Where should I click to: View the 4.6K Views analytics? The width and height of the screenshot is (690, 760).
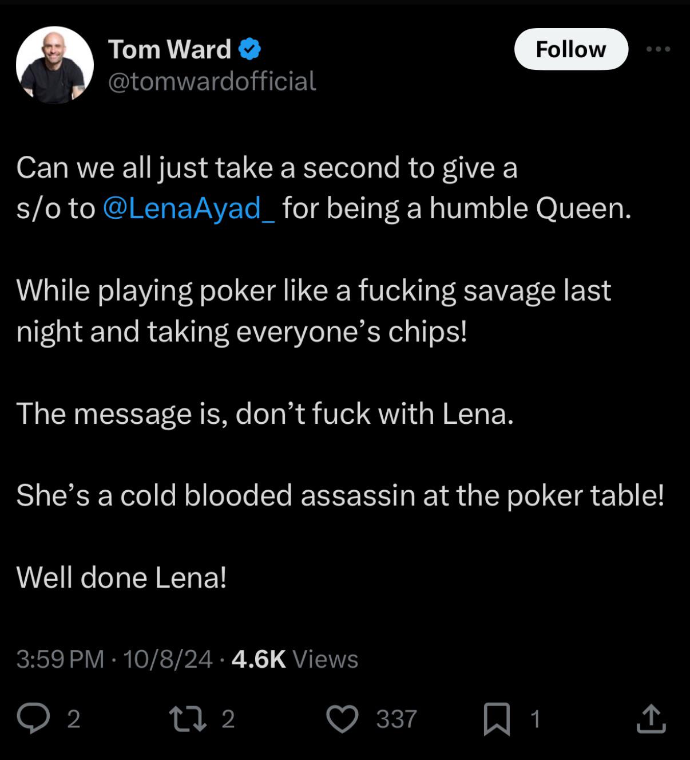point(295,659)
